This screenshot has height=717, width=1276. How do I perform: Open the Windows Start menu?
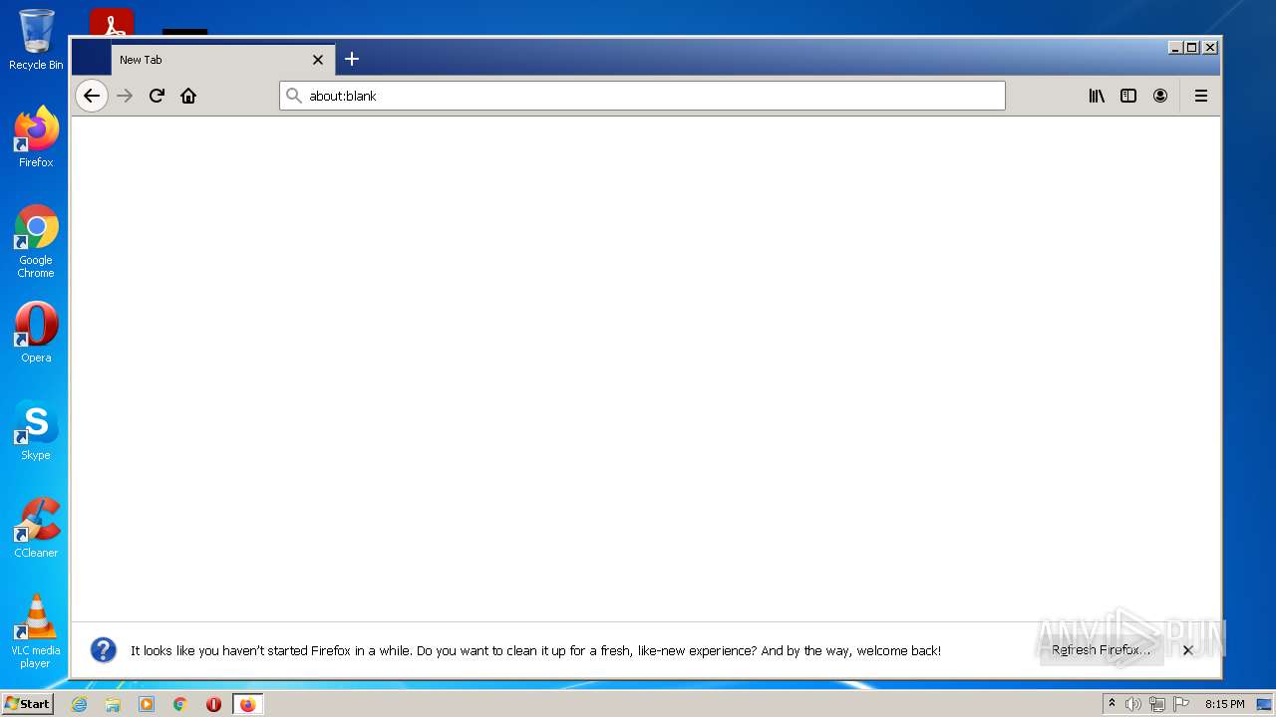27,704
